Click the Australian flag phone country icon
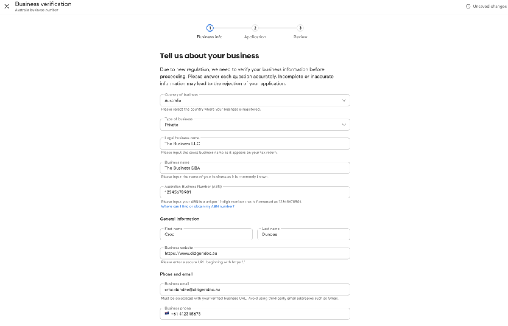508x326 pixels. coord(167,314)
